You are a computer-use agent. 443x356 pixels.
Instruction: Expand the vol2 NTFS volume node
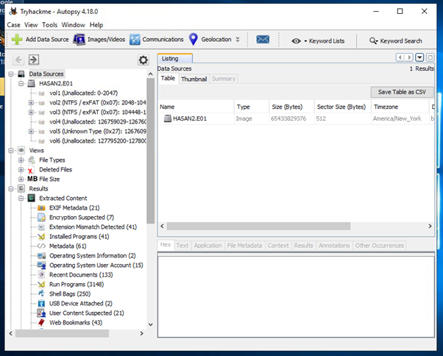click(31, 103)
